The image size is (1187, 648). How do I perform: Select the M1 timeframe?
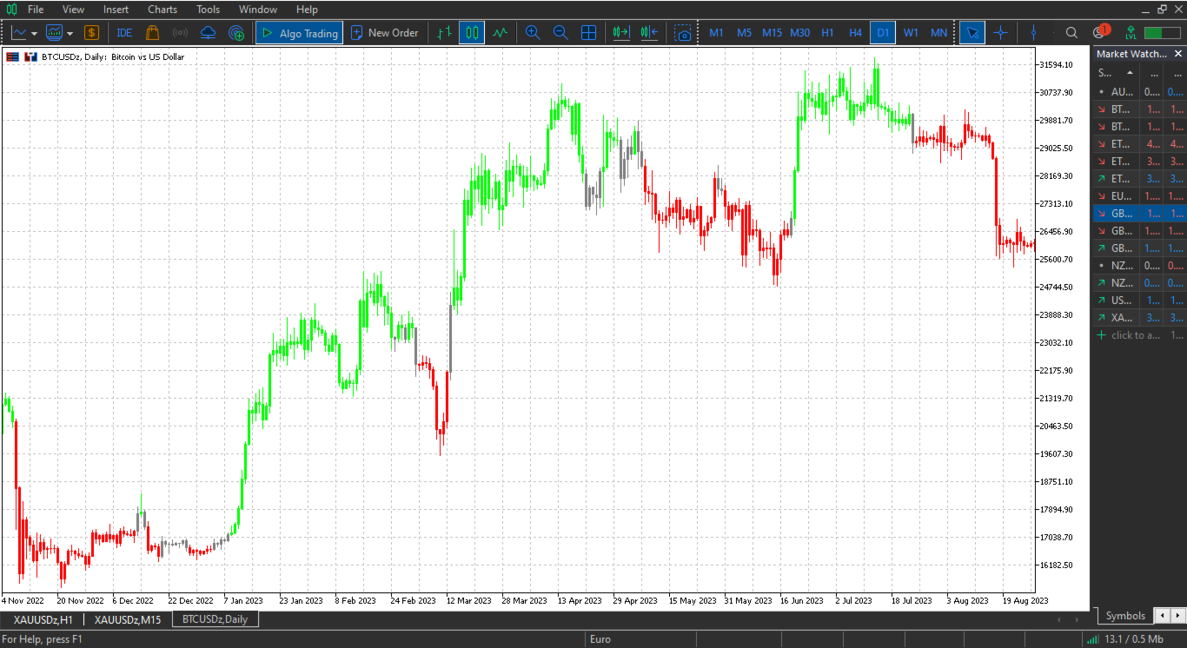coord(716,33)
